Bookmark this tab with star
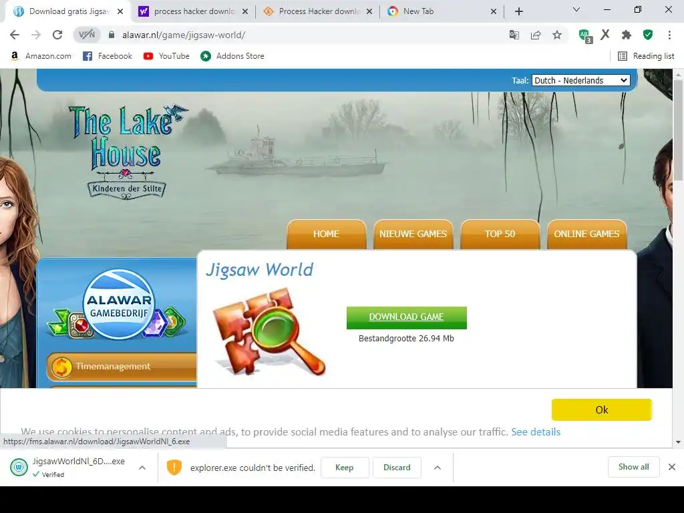The image size is (684, 513). tap(557, 35)
